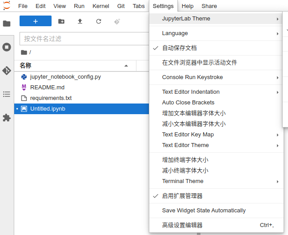Select jupyter_notebook_config.py file name
Image resolution: width=288 pixels, height=235 pixels.
pos(66,77)
